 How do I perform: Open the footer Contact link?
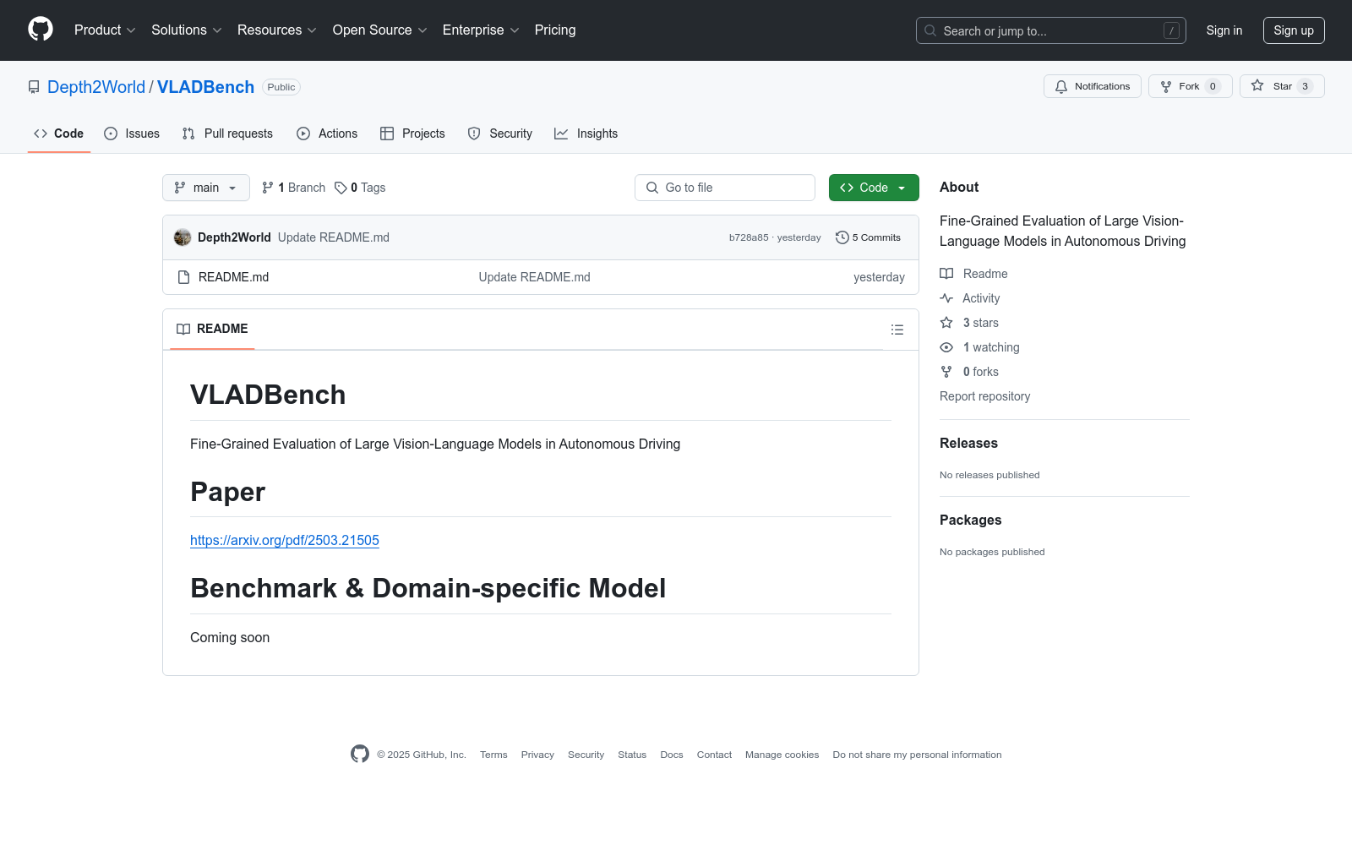tap(714, 755)
